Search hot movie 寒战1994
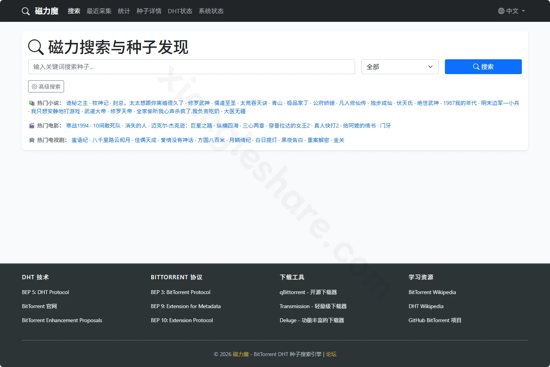The image size is (550, 367). click(77, 126)
